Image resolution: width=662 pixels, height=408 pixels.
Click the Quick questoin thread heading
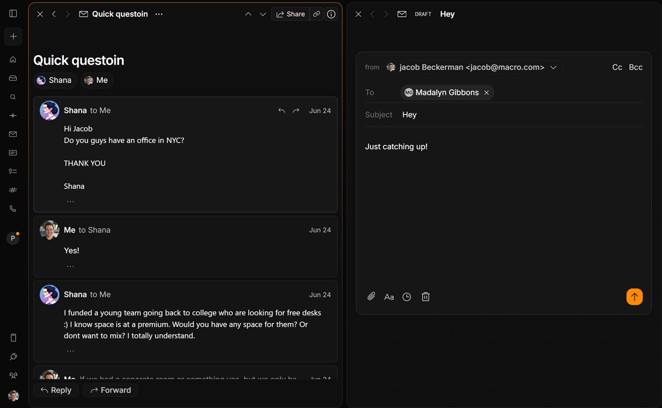(x=78, y=60)
